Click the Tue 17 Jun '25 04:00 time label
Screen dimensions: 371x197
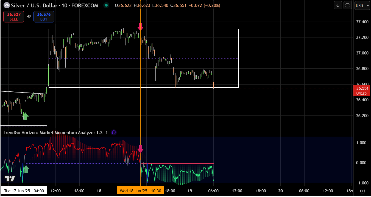(24, 191)
